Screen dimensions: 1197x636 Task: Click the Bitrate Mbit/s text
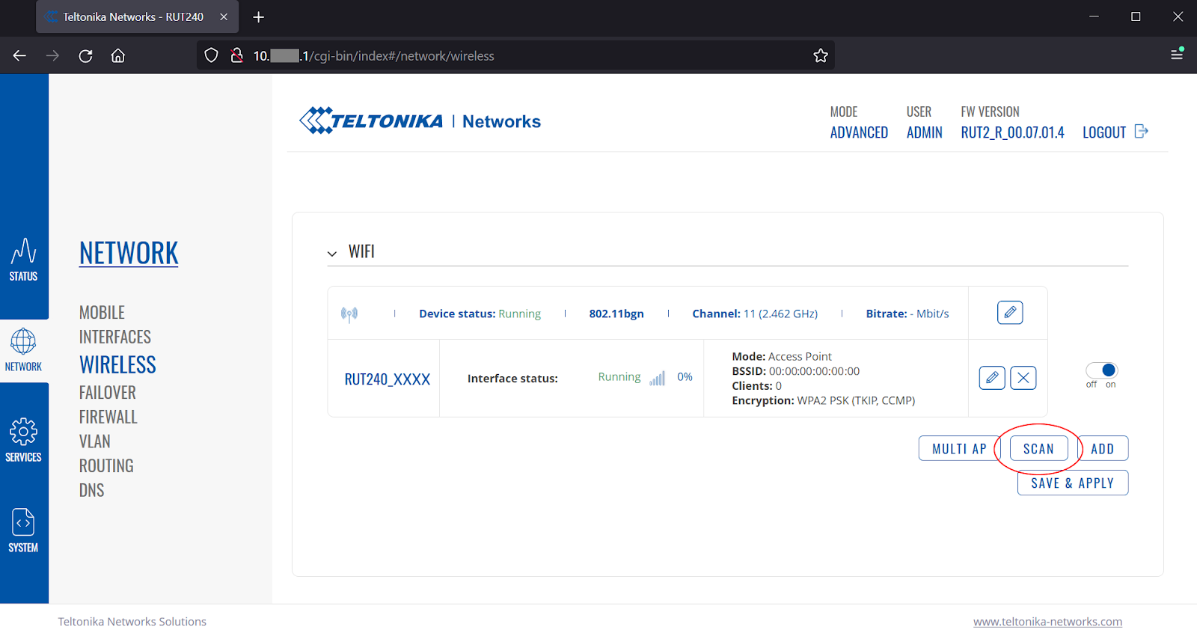(907, 314)
